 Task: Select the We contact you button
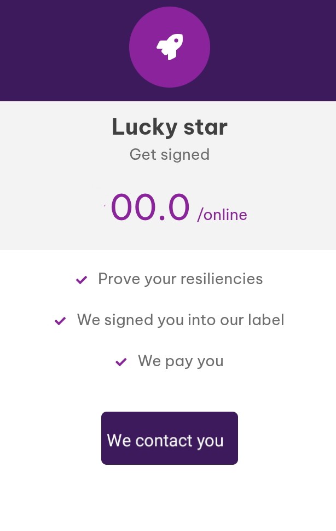coord(170,438)
